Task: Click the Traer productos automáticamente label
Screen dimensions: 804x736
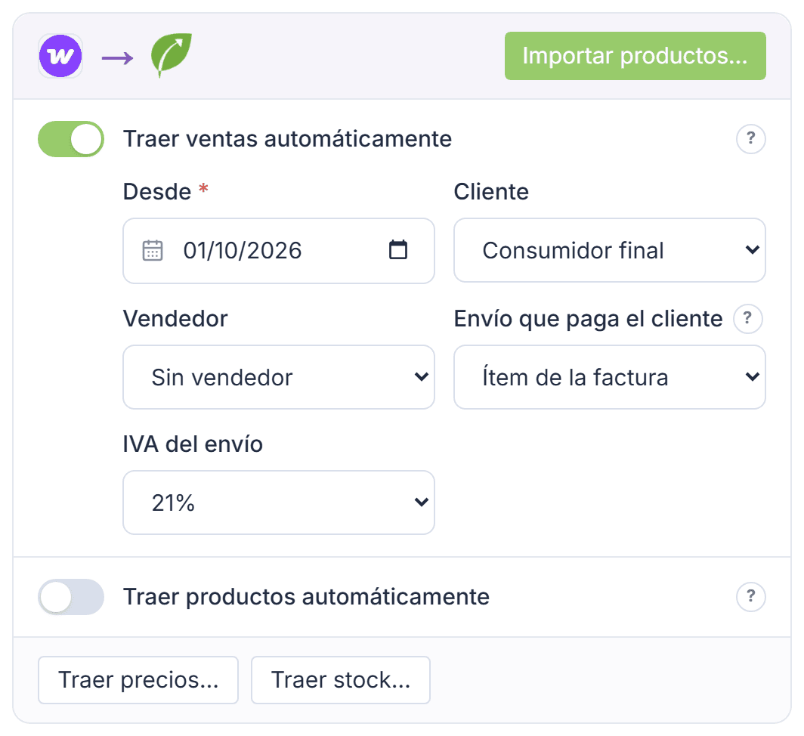Action: (306, 596)
